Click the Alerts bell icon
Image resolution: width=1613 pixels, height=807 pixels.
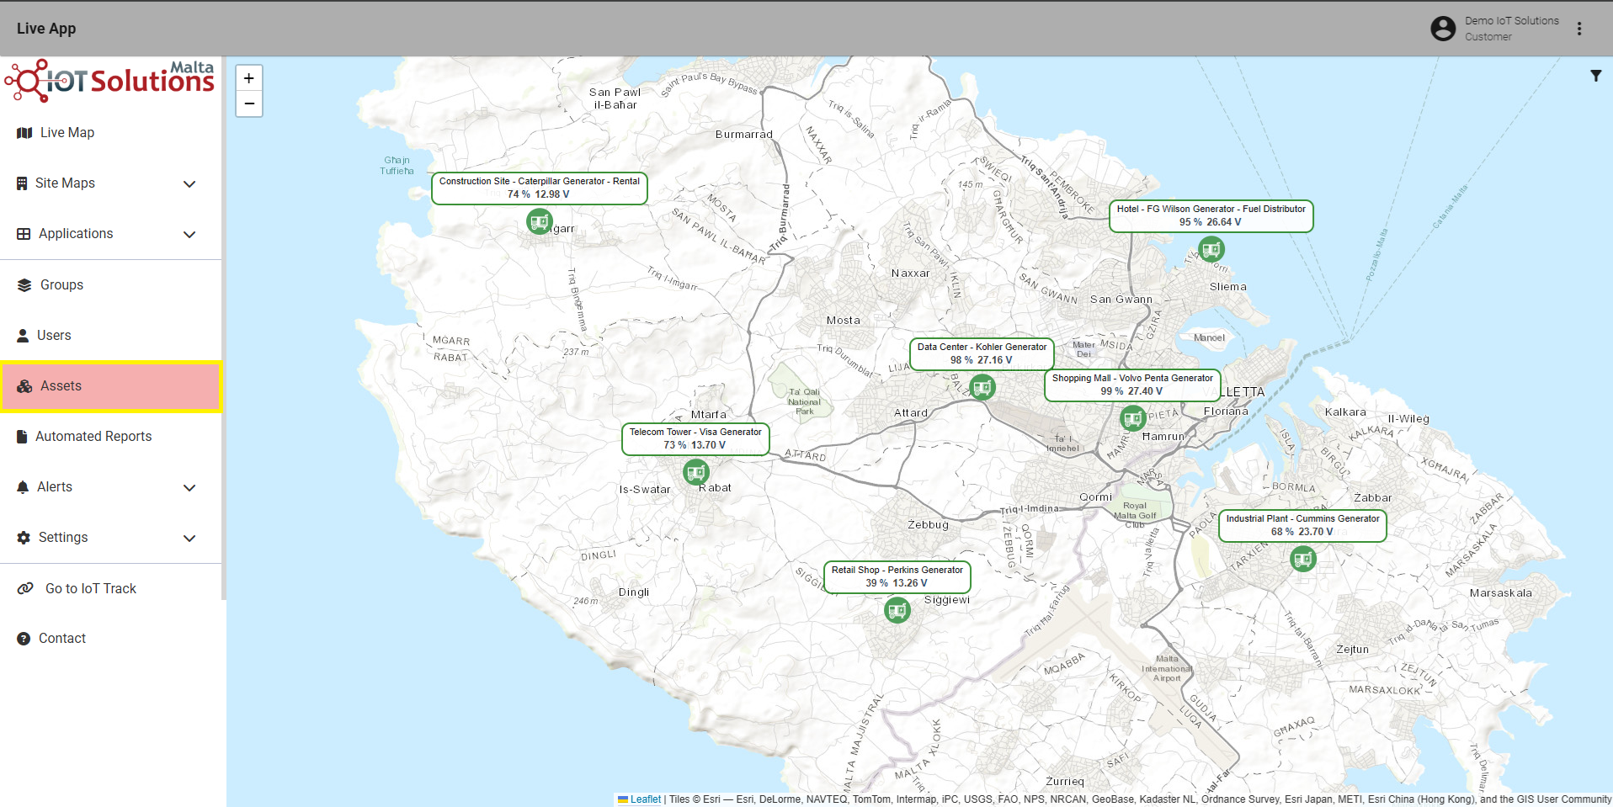(23, 487)
